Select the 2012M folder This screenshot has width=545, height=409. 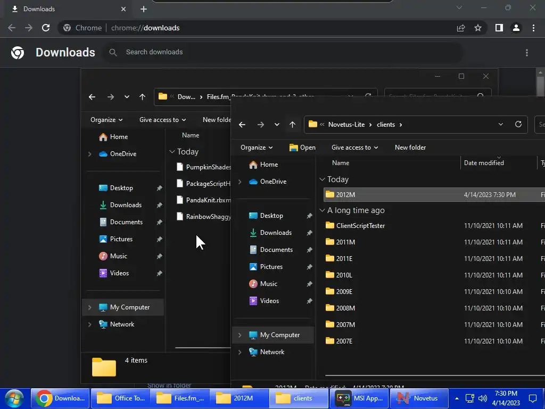[x=434, y=195]
